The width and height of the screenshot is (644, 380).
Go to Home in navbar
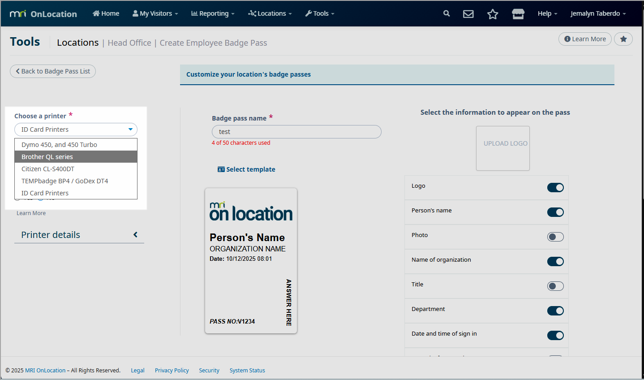(x=106, y=13)
